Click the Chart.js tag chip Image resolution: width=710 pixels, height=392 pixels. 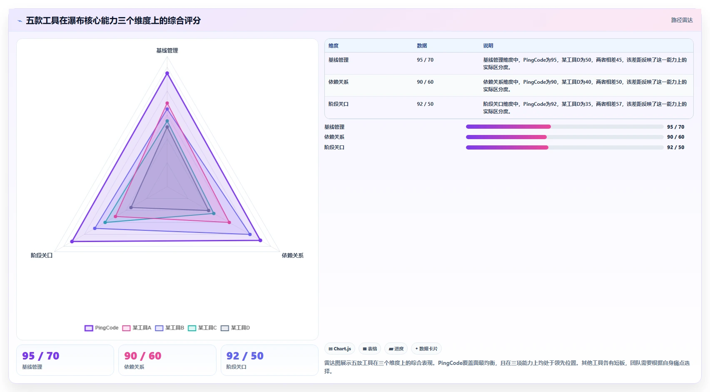(340, 349)
